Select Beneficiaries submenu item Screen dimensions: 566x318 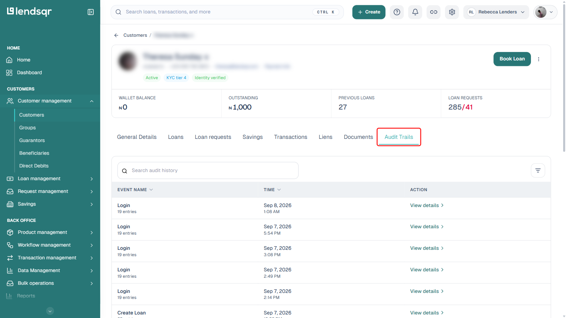pyautogui.click(x=34, y=153)
